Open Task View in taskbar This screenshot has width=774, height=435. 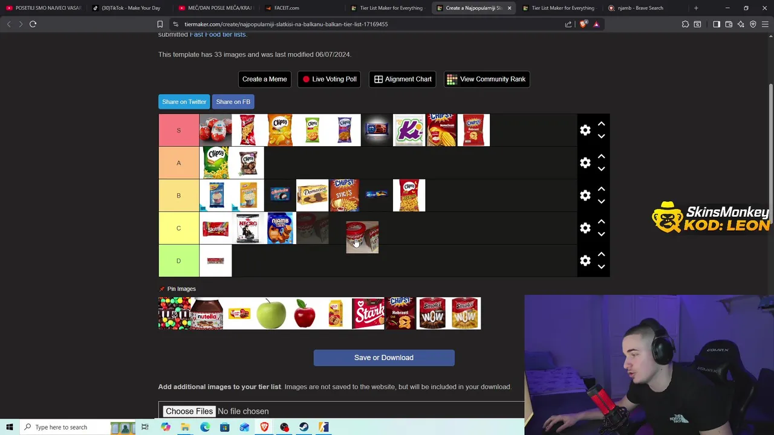click(x=145, y=427)
